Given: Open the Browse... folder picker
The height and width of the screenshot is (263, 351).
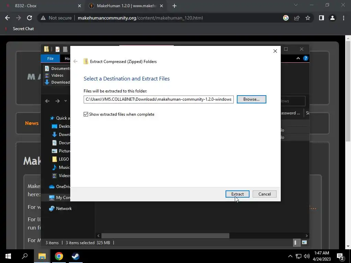Looking at the screenshot, I should pyautogui.click(x=251, y=99).
